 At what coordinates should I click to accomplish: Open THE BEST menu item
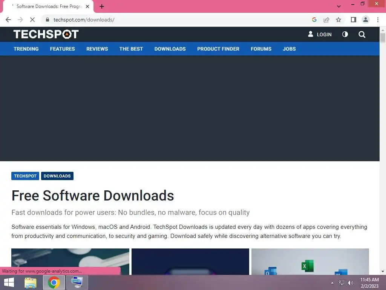point(131,49)
